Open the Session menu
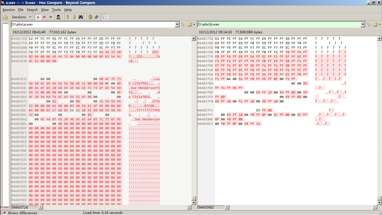The width and height of the screenshot is (382, 215). (9, 10)
